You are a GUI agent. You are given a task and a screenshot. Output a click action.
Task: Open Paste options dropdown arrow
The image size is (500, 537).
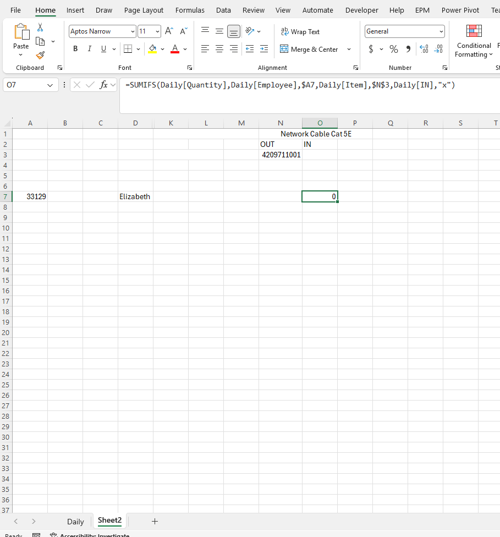click(20, 55)
